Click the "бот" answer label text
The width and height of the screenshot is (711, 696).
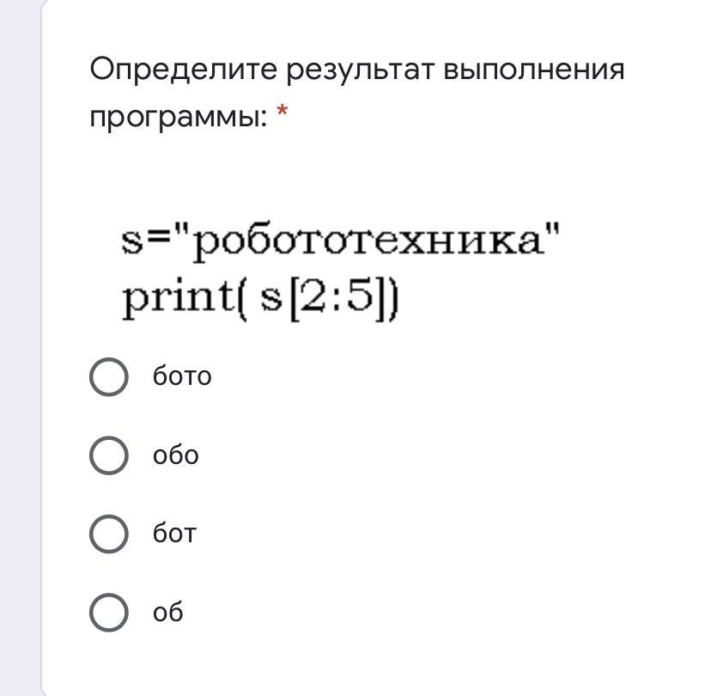pos(174,534)
